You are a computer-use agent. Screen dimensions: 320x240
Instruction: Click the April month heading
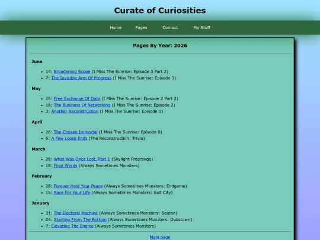37,122
